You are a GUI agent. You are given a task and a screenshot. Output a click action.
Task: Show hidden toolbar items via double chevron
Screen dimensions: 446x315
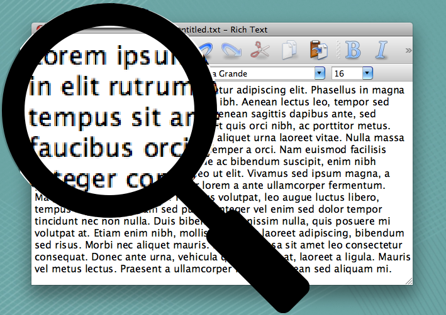click(408, 50)
